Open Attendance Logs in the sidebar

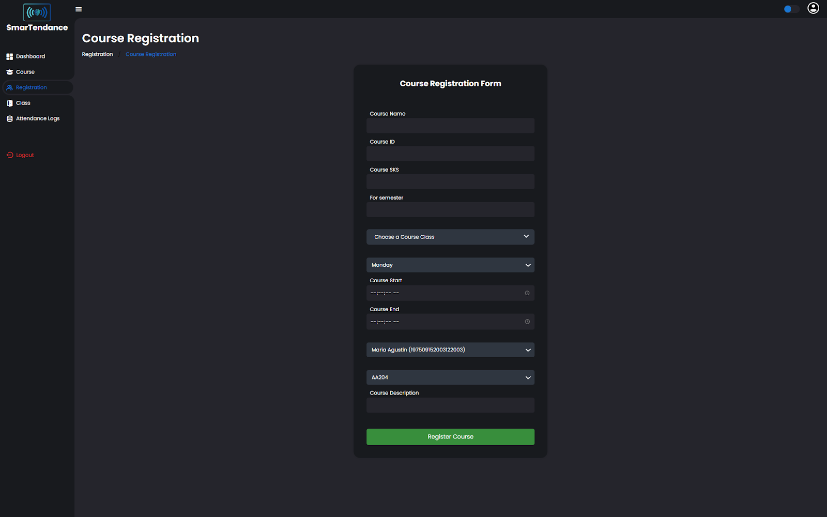coord(37,118)
